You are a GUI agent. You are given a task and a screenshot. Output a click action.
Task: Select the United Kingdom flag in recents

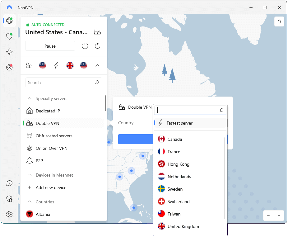70,65
